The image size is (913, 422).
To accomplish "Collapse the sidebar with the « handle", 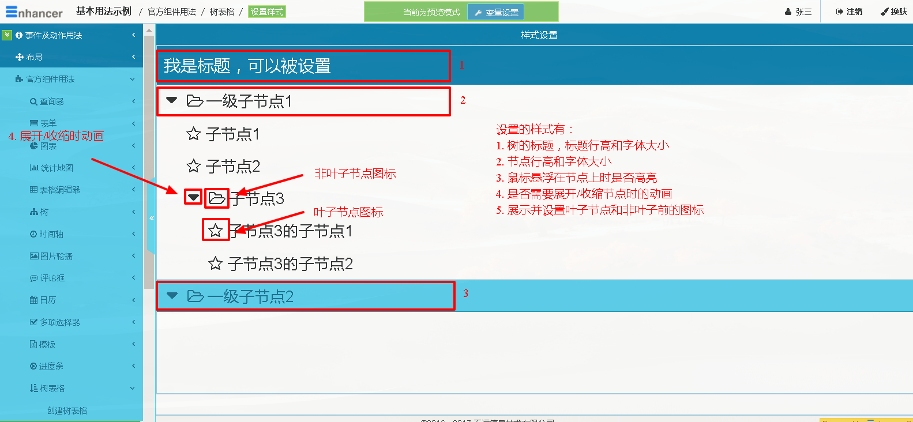I will 151,218.
